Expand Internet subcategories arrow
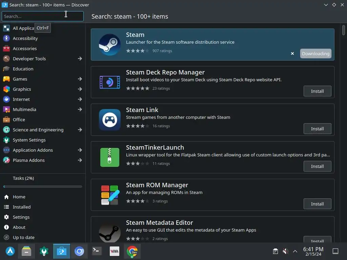The image size is (347, 260). point(80,99)
